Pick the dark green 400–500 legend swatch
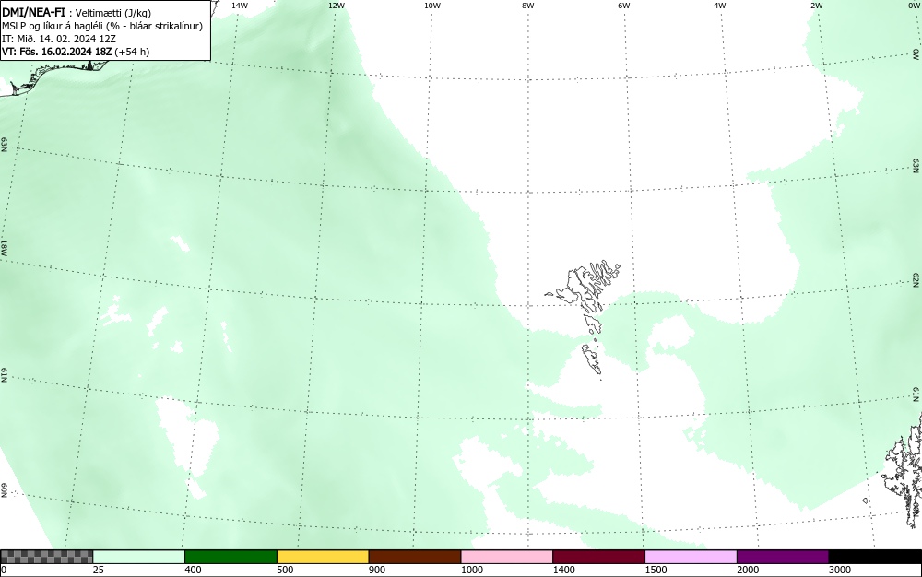 tap(230, 557)
